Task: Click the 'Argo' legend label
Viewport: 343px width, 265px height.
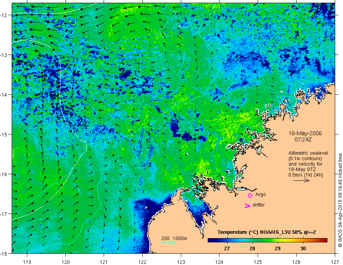Action: tap(260, 194)
